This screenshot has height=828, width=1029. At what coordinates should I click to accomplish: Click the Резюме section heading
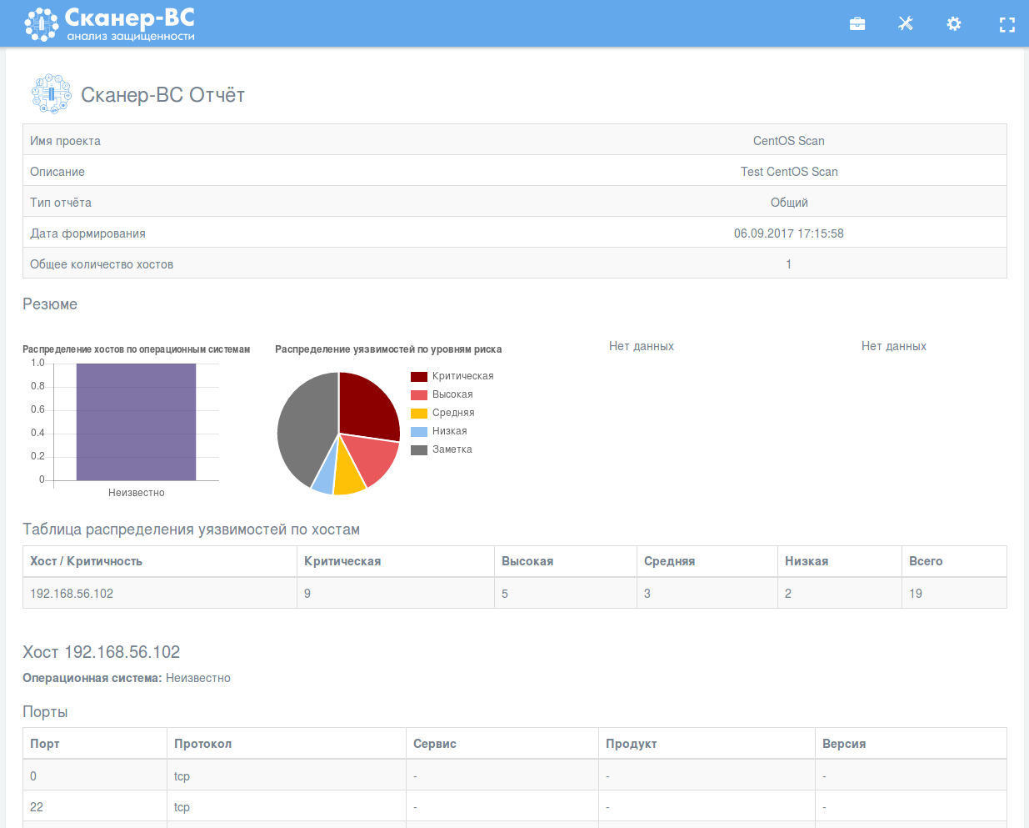[x=50, y=304]
